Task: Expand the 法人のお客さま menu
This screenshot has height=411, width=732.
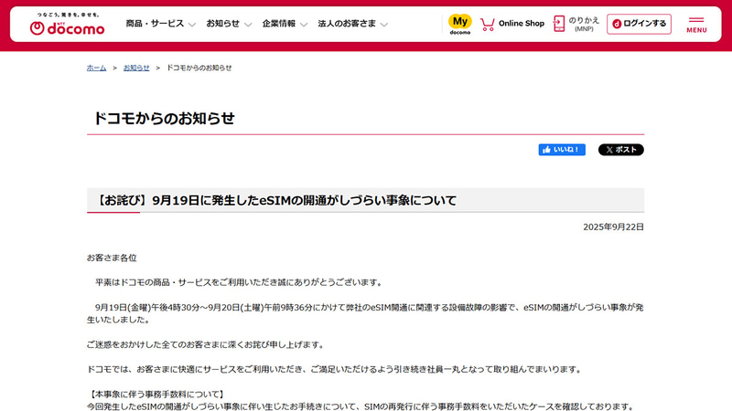Action: 352,24
